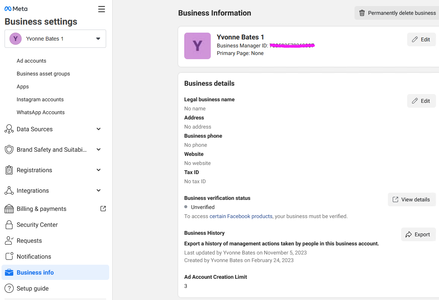Viewport: 439px width, 300px height.
Task: Expand the Registrations section chevron
Action: [x=99, y=170]
